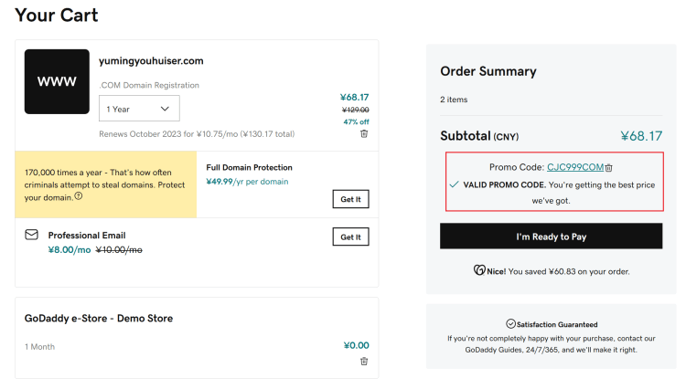Click the Satisfaction Guaranteed checkmark icon

[x=510, y=324]
